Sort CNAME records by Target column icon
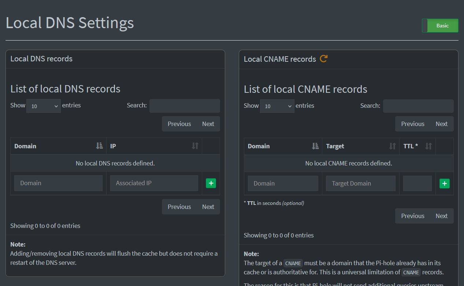Viewport: 464px width, 286px height. [x=393, y=146]
